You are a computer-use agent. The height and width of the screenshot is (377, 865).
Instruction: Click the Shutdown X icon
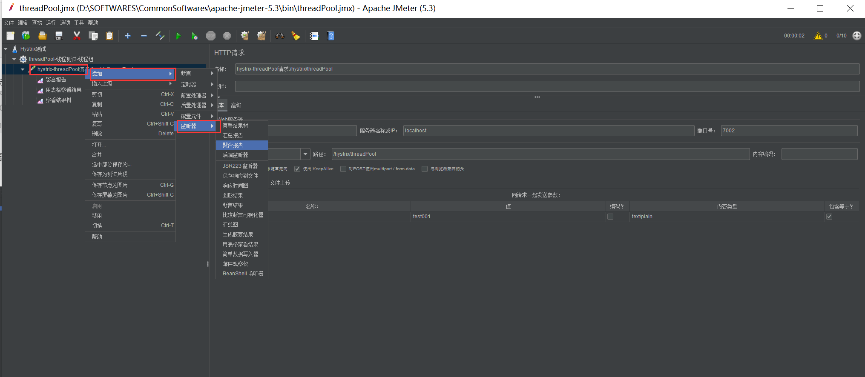click(x=227, y=36)
